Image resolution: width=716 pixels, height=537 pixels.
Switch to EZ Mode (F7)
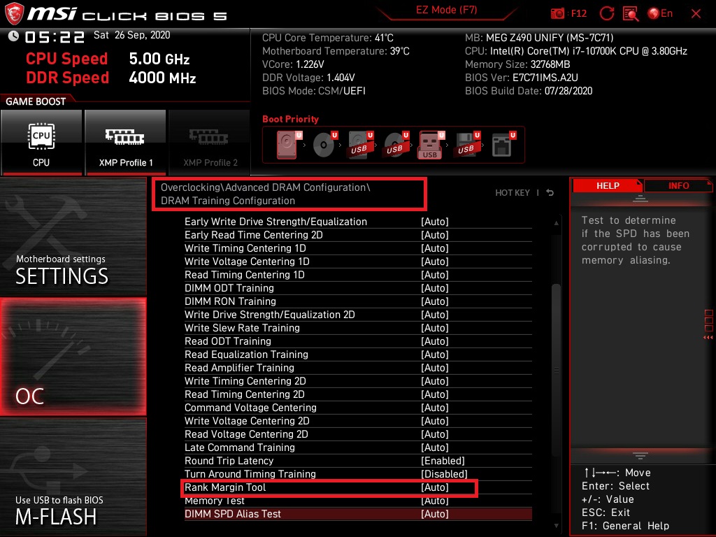446,10
